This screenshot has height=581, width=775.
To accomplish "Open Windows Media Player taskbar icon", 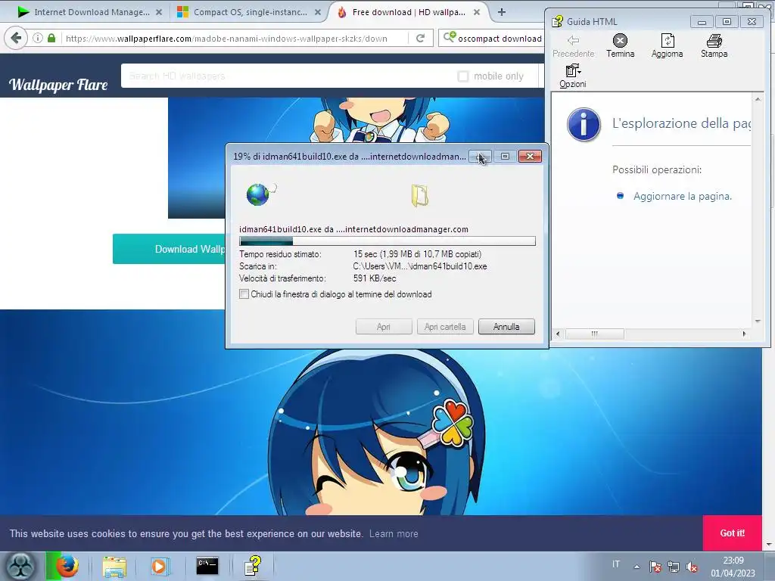I will tap(160, 566).
